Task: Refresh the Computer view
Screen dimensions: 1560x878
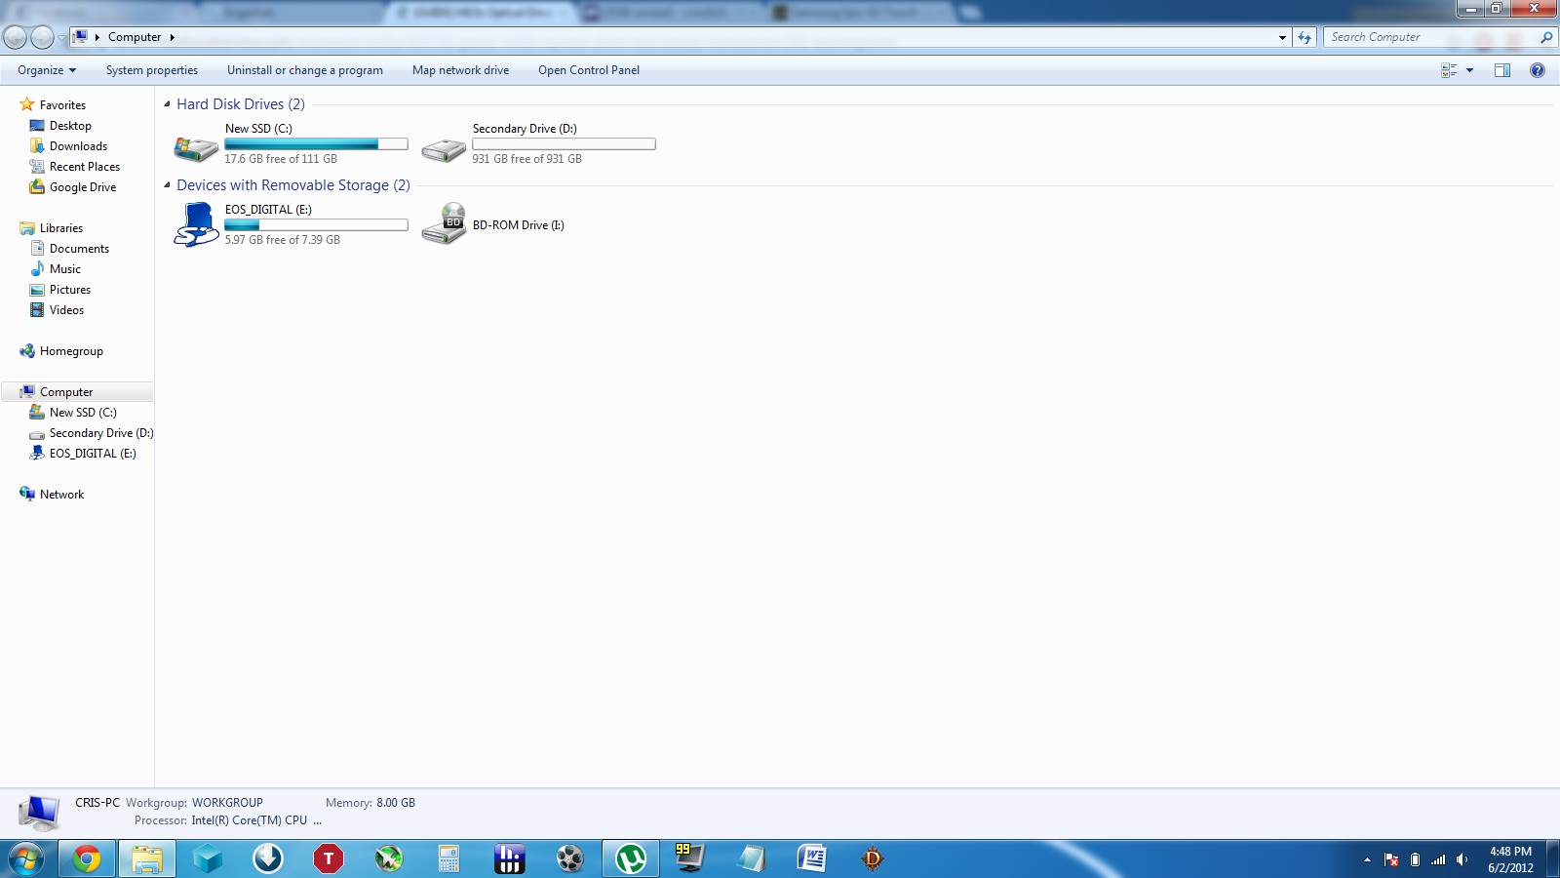Action: pos(1305,37)
